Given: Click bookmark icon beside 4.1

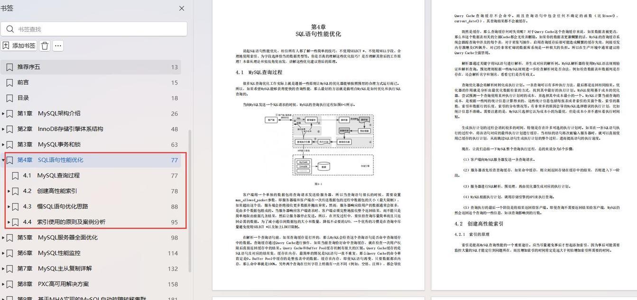Looking at the screenshot, I should (x=16, y=176).
